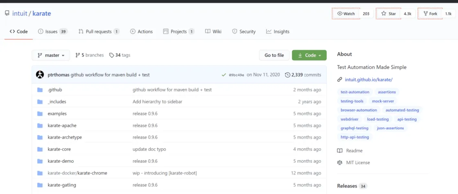Click the 203 watchers count

pos(366,14)
